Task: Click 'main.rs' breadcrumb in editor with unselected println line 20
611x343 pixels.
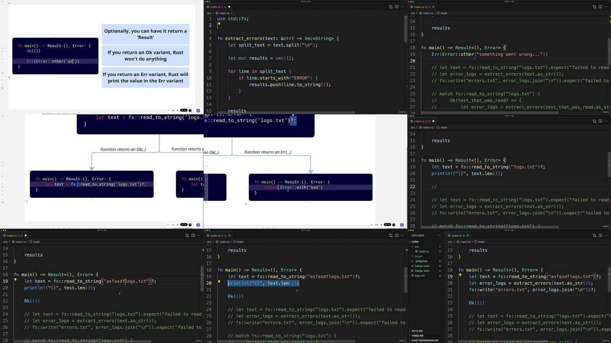Action: click(x=21, y=242)
